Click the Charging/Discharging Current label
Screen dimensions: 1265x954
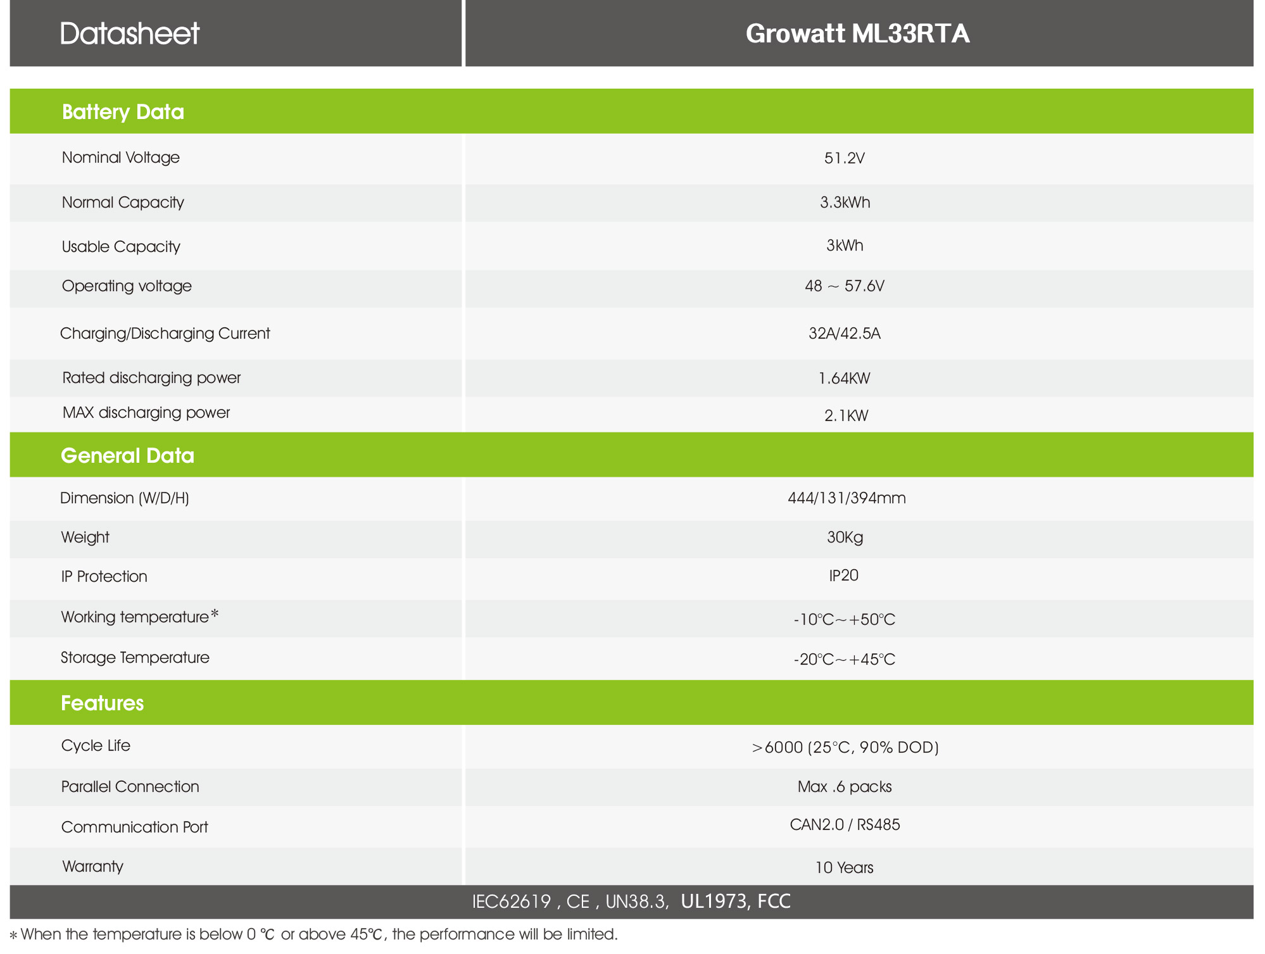[165, 334]
